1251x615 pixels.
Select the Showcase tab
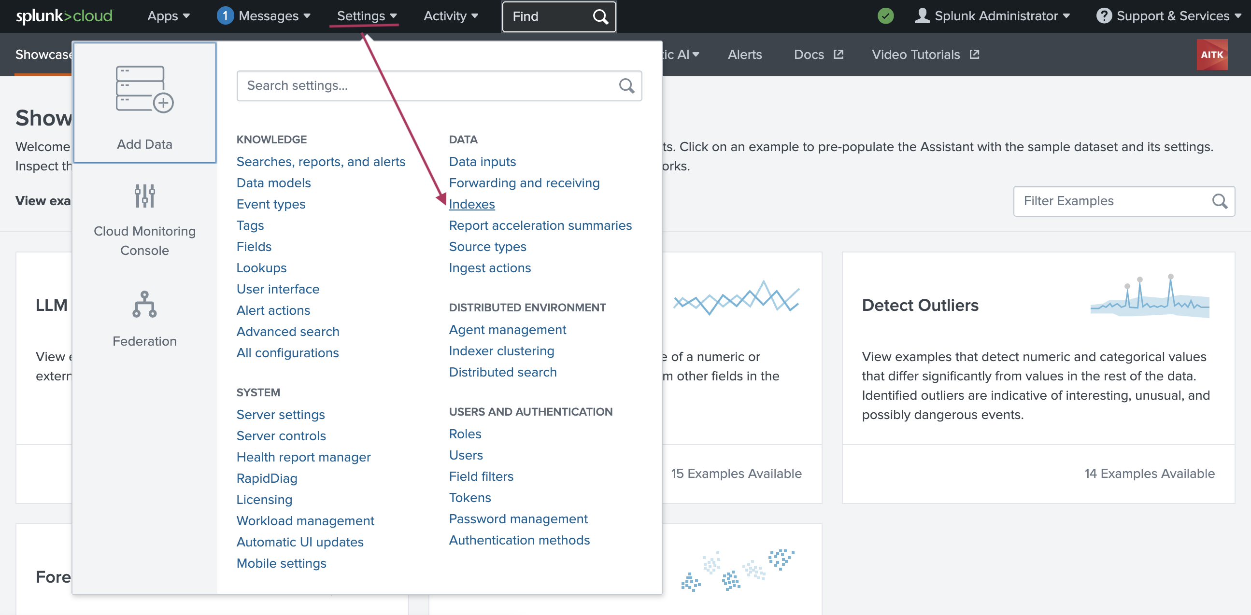tap(43, 55)
